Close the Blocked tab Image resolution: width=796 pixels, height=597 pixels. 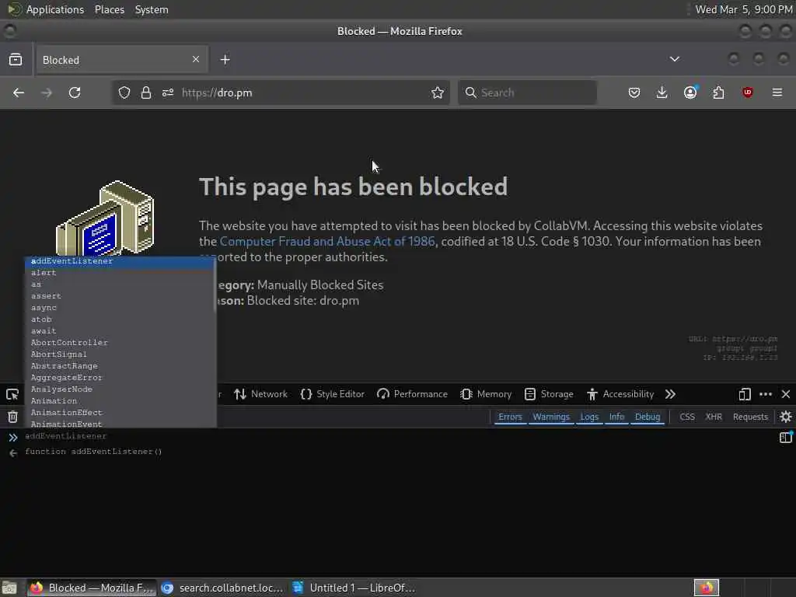coord(196,59)
